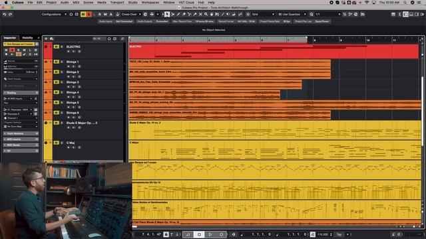Click the Undo arrow in the toolbar

click(5, 14)
